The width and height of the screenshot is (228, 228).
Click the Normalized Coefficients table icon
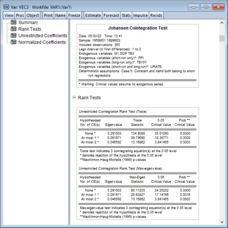tap(14, 42)
